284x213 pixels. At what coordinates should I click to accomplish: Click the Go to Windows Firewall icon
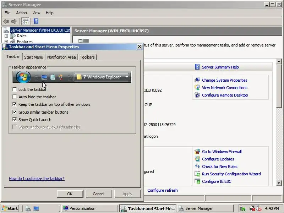197,152
